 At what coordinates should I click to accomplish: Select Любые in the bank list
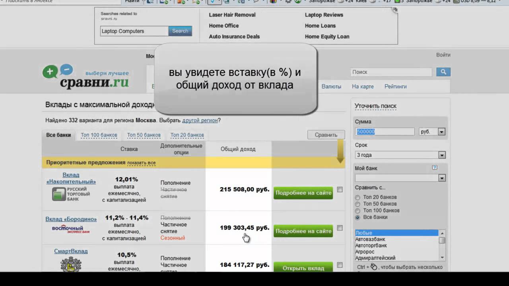pos(396,233)
